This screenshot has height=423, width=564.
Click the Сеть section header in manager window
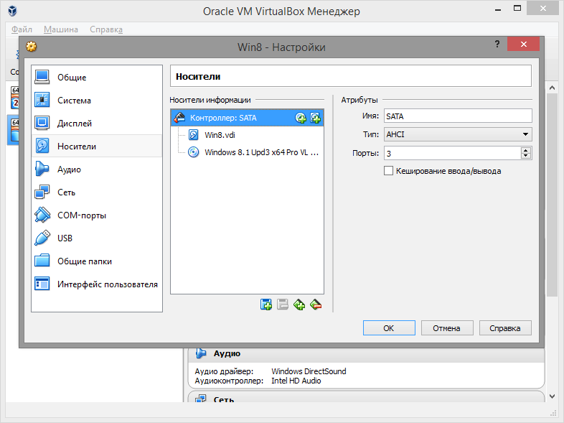point(366,397)
